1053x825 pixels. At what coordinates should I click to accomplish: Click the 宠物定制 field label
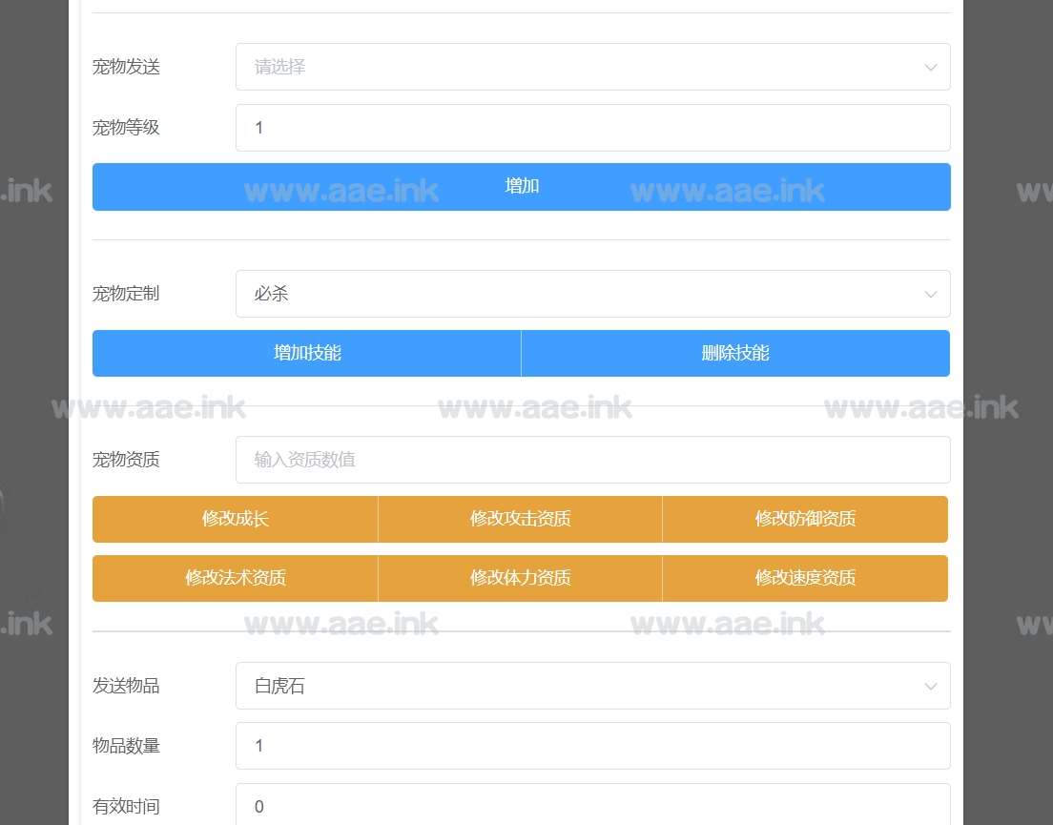pos(126,294)
